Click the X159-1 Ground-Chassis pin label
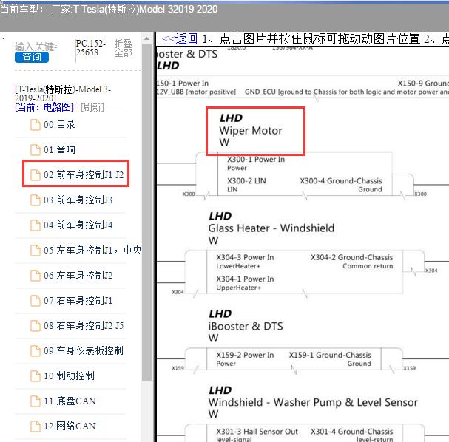Image resolution: width=449 pixels, height=442 pixels. [x=330, y=355]
